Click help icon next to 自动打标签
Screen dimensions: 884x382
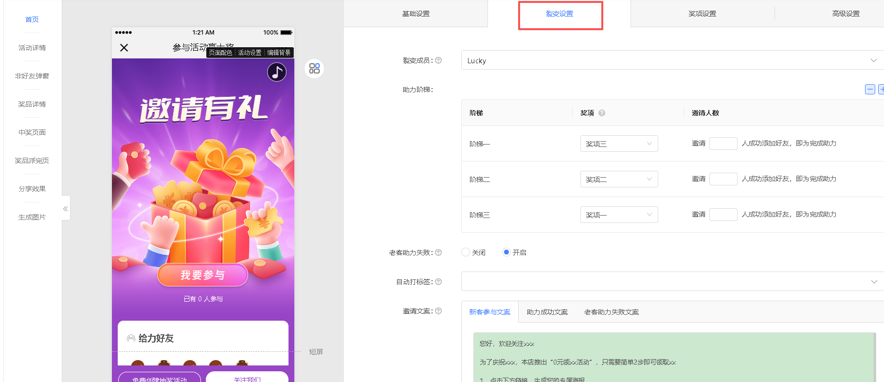[438, 282]
